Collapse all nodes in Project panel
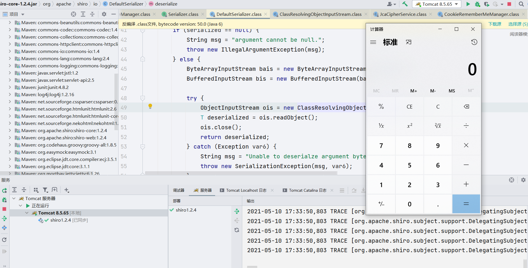Screen dimensions: 528x268 click(92, 14)
